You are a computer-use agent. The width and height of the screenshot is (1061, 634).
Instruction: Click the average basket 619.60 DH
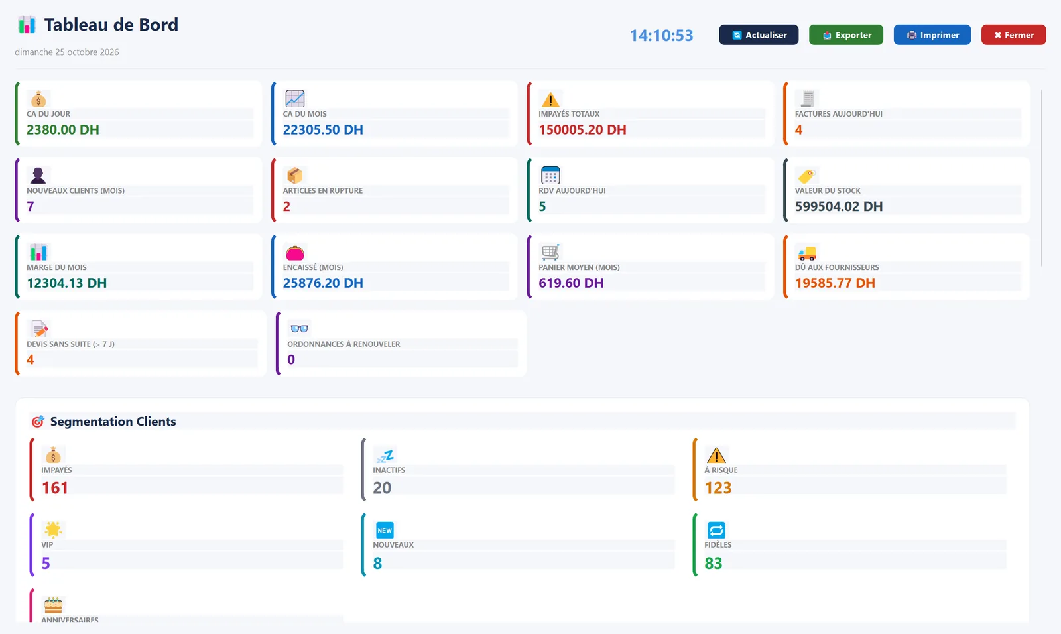coord(571,283)
